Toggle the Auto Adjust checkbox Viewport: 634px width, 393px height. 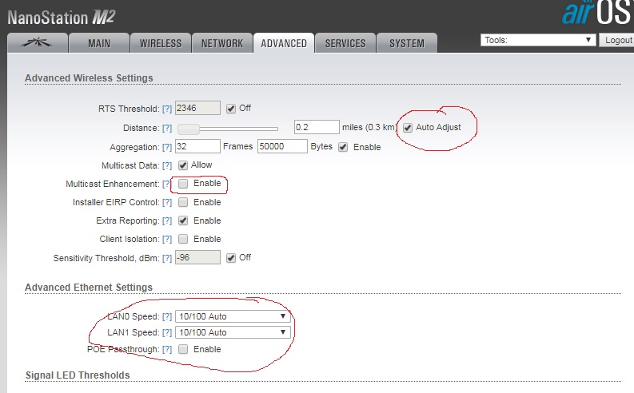click(408, 128)
